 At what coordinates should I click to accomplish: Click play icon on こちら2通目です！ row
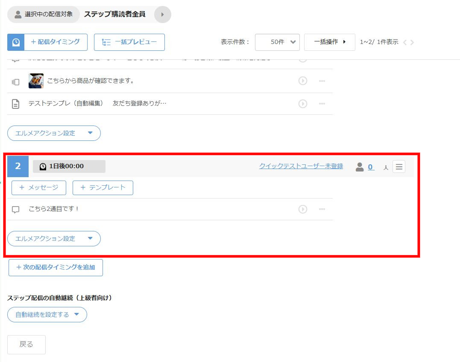303,209
